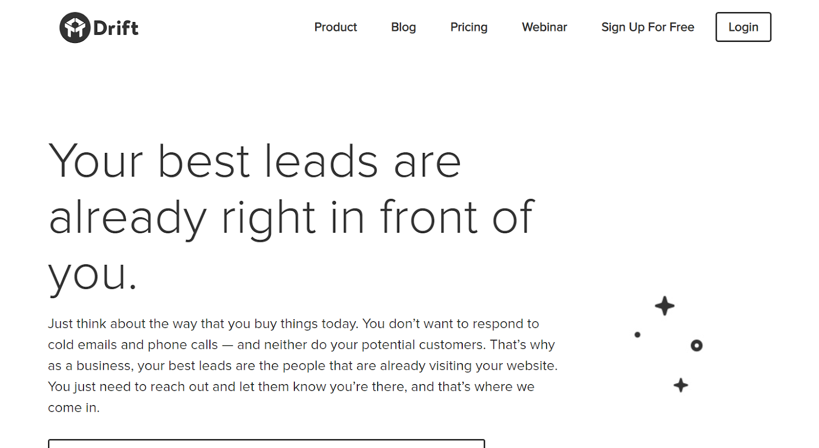
Task: Click the 'Just think about the way' sentence
Action: coord(293,324)
